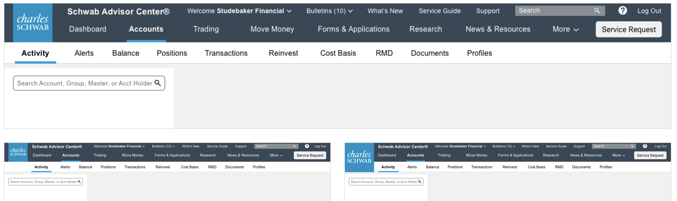Screen dimensions: 677x201
Task: Open the RMD tab in large top view
Action: point(384,53)
